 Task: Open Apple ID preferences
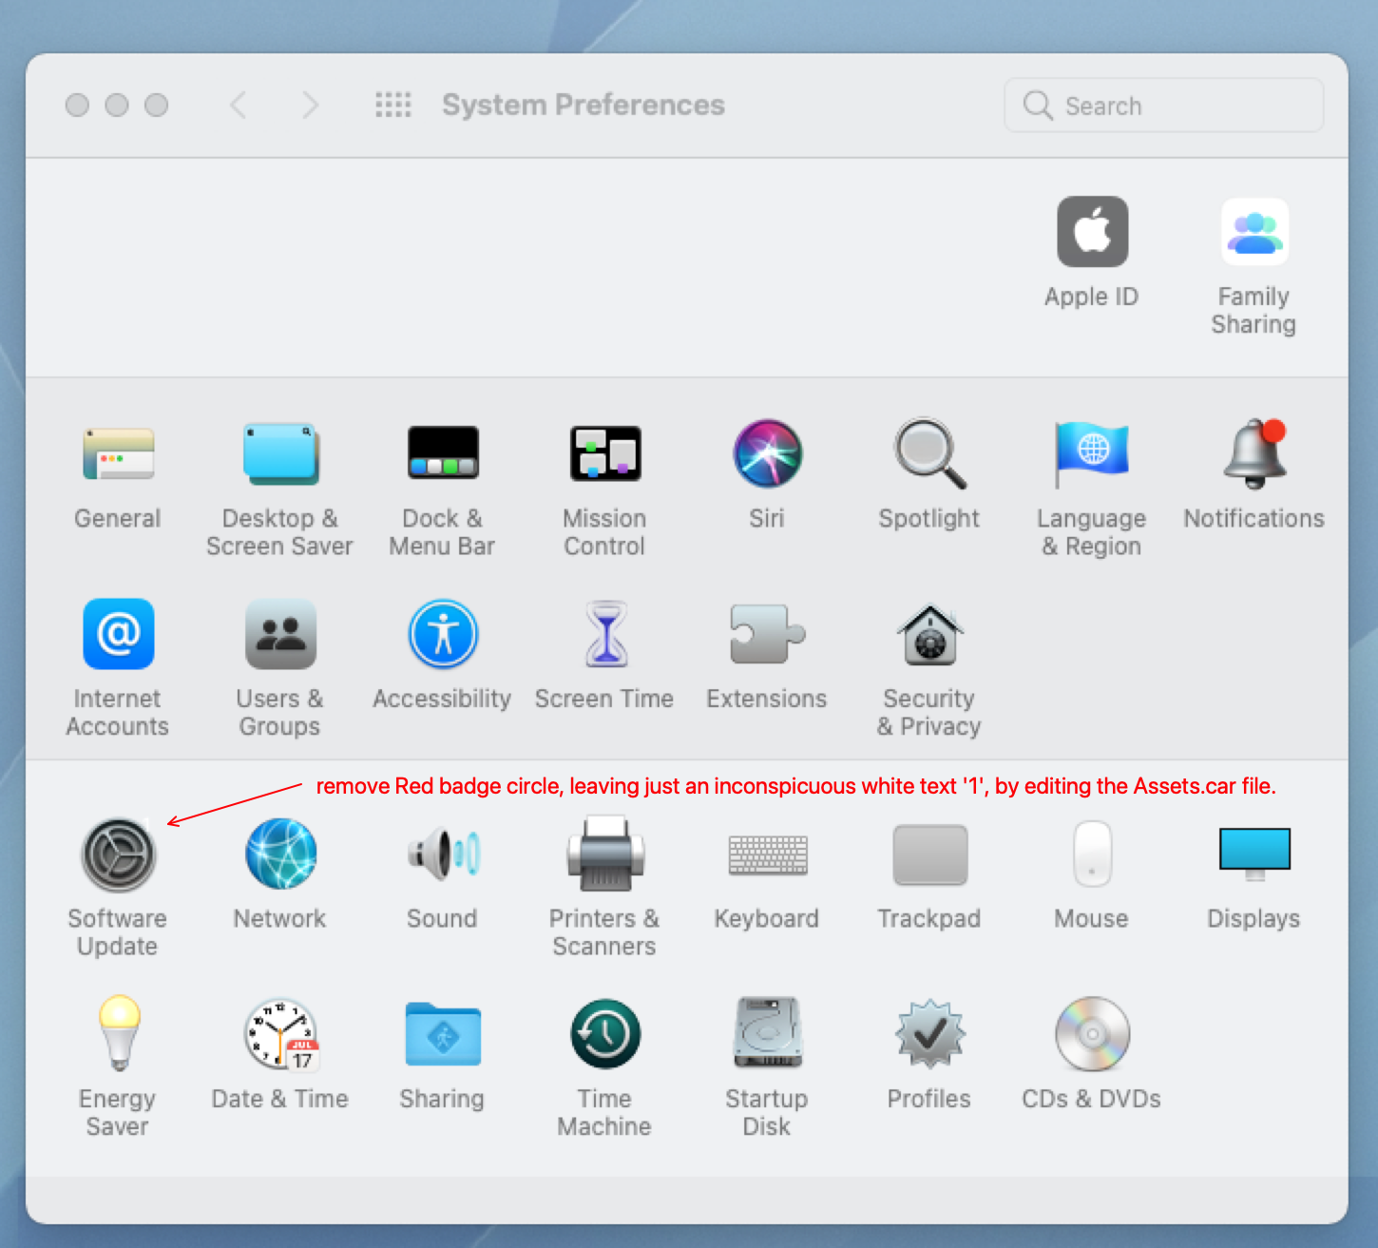point(1092,232)
